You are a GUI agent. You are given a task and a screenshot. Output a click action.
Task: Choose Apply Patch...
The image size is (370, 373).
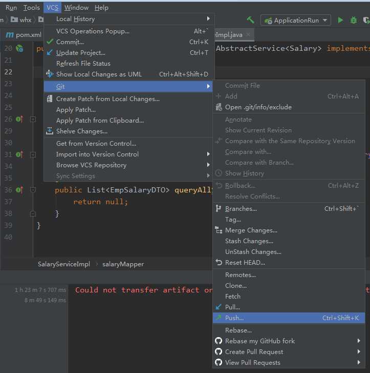click(x=129, y=110)
